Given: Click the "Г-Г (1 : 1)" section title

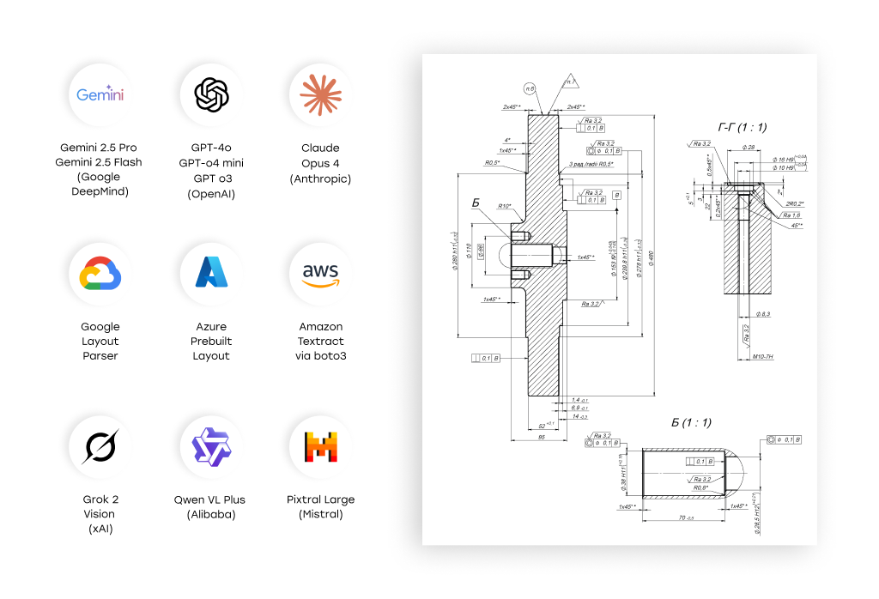Looking at the screenshot, I should [742, 127].
